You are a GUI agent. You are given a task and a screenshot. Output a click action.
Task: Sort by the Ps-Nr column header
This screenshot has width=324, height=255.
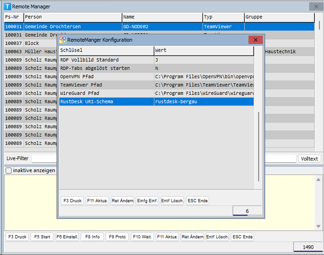[x=13, y=17]
